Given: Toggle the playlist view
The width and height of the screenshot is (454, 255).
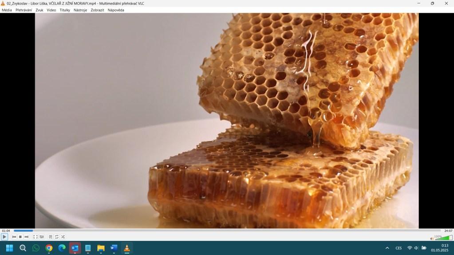Looking at the screenshot, I should point(51,237).
